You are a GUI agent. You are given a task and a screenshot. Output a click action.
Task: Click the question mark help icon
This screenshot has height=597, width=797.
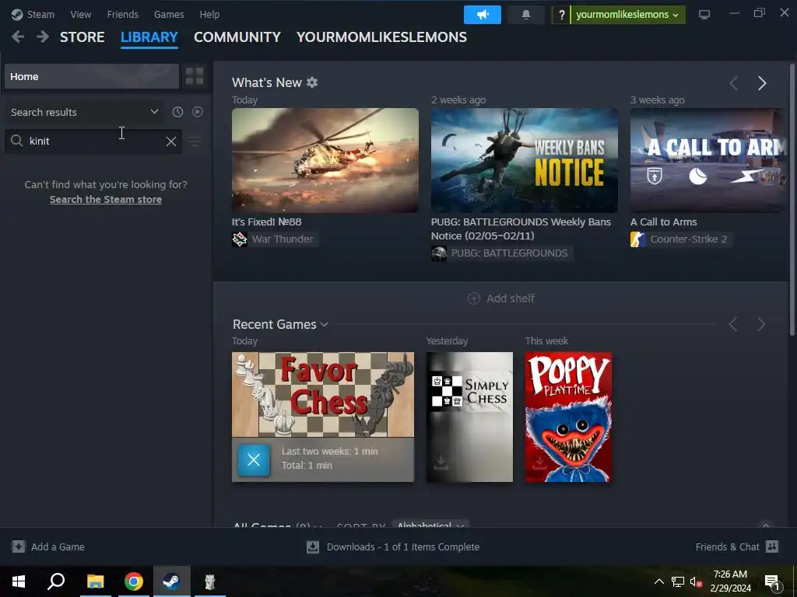561,15
